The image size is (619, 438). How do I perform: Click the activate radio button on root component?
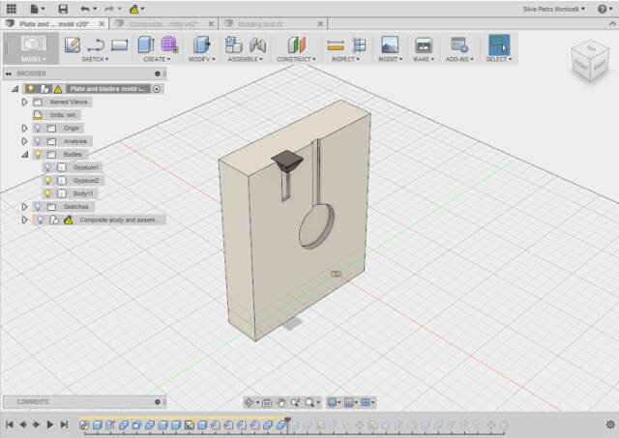pyautogui.click(x=157, y=89)
